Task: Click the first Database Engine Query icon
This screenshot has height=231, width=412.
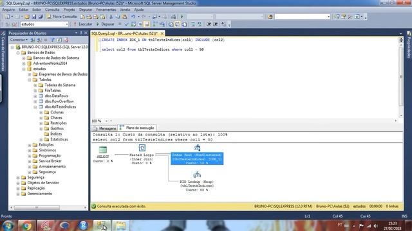Action: (x=82, y=17)
